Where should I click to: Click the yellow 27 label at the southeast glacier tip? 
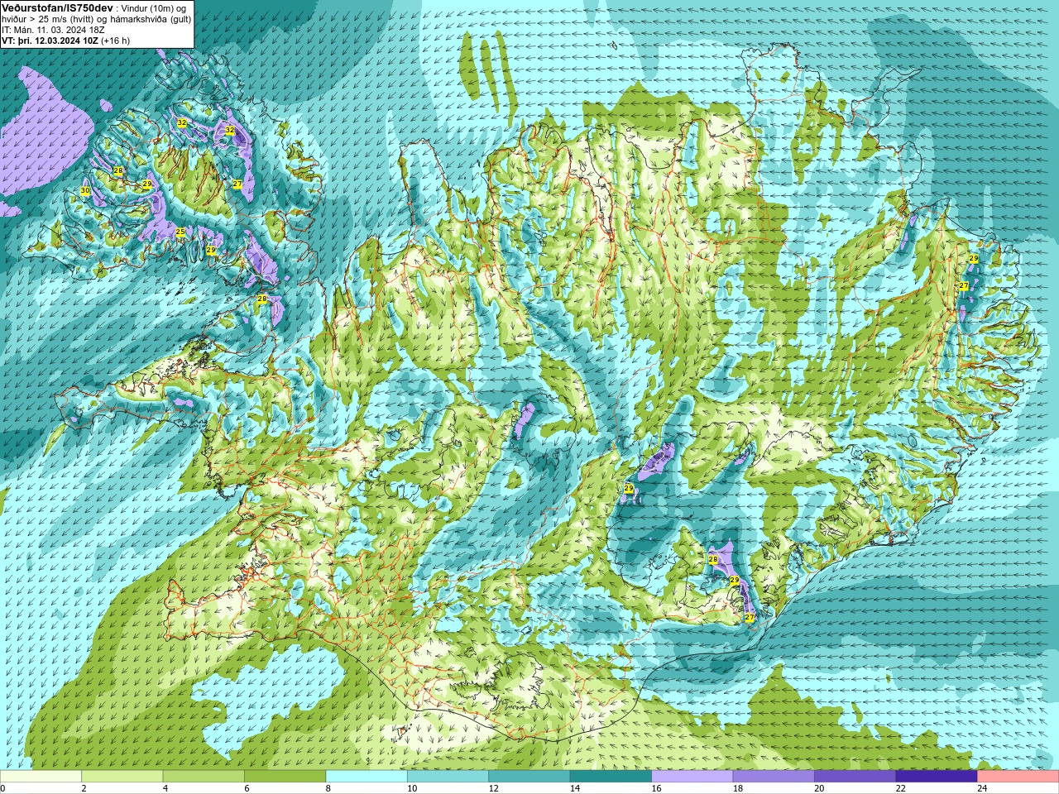[x=750, y=618]
